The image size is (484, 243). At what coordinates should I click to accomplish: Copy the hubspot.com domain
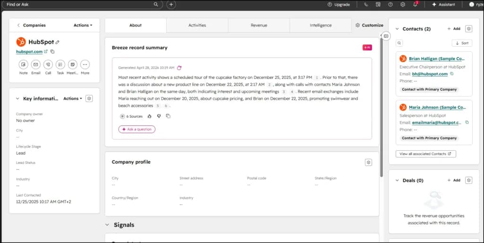click(52, 52)
